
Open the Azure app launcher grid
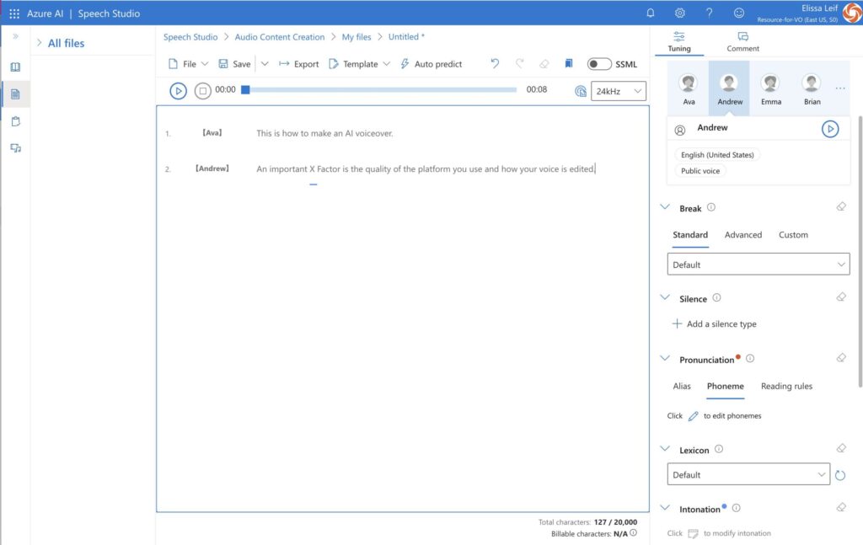pyautogui.click(x=13, y=13)
